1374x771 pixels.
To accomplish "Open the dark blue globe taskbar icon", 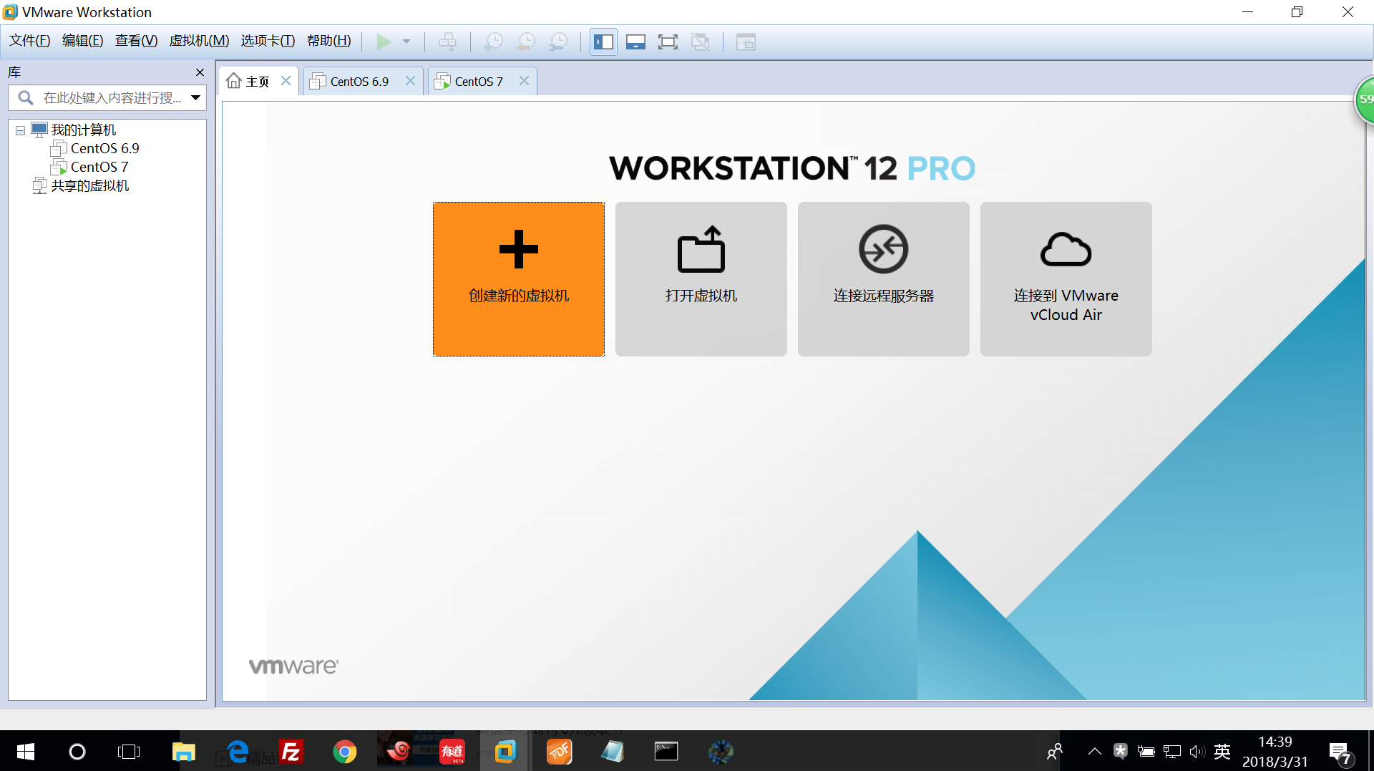I will 720,751.
